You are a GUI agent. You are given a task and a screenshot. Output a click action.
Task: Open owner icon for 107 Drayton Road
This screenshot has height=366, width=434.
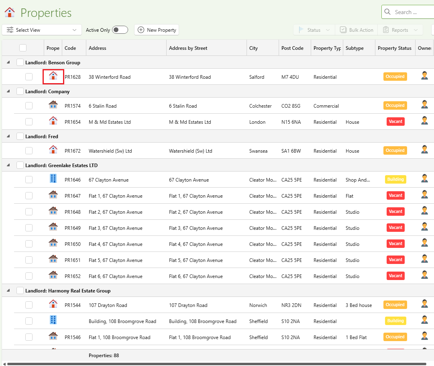[x=424, y=303]
